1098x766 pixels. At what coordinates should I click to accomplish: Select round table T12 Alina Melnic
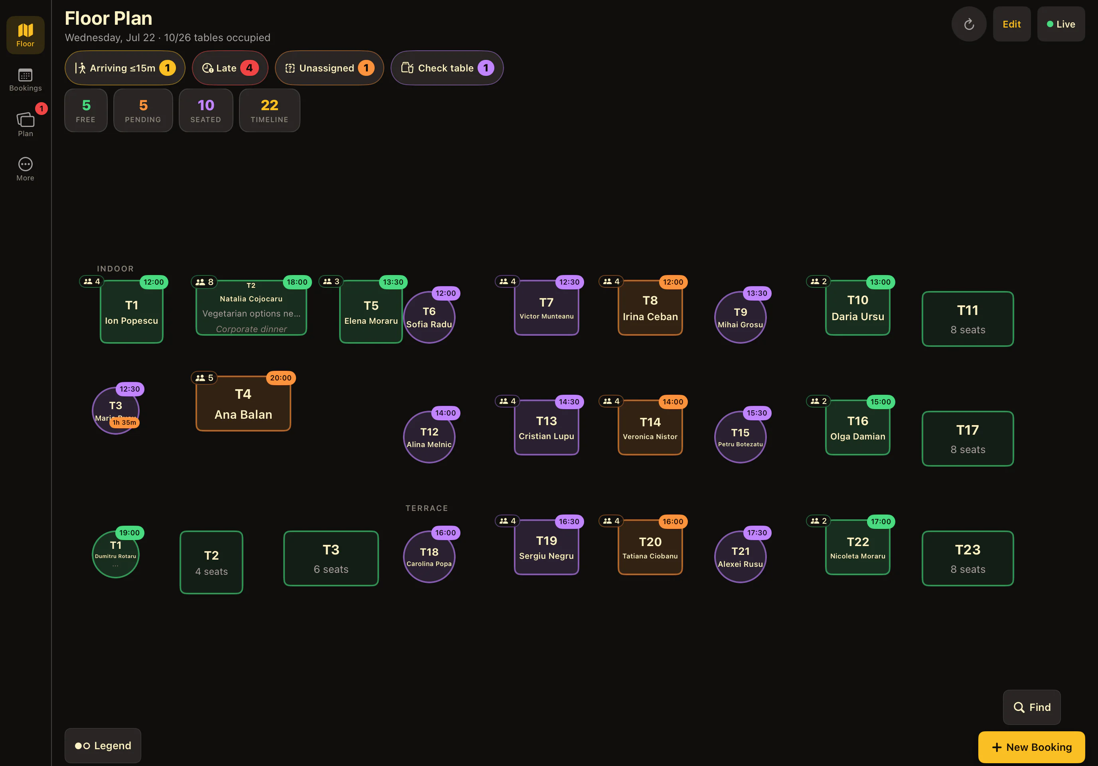(x=429, y=437)
